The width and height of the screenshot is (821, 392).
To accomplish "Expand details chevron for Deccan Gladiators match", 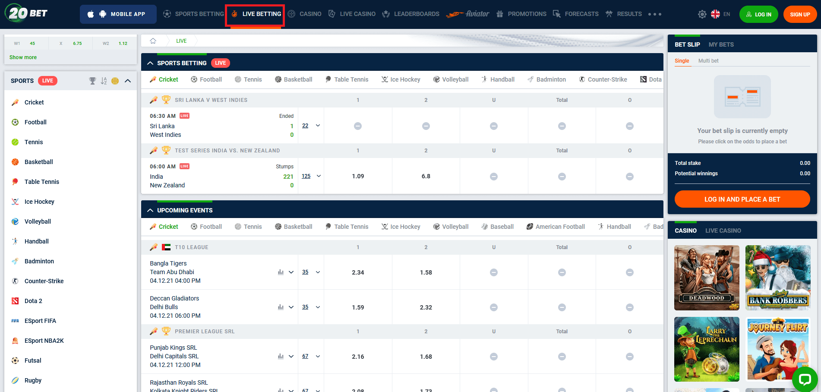I will (x=291, y=307).
